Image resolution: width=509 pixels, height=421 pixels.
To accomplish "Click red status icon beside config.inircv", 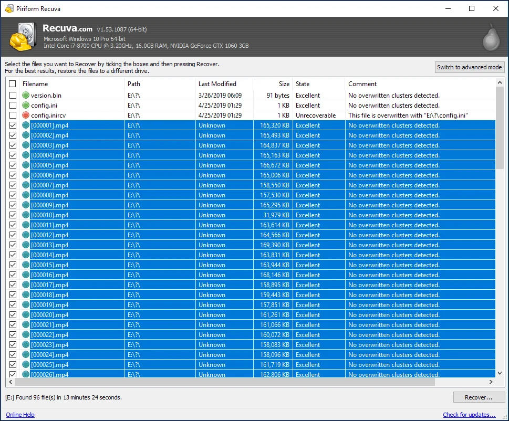I will point(26,115).
